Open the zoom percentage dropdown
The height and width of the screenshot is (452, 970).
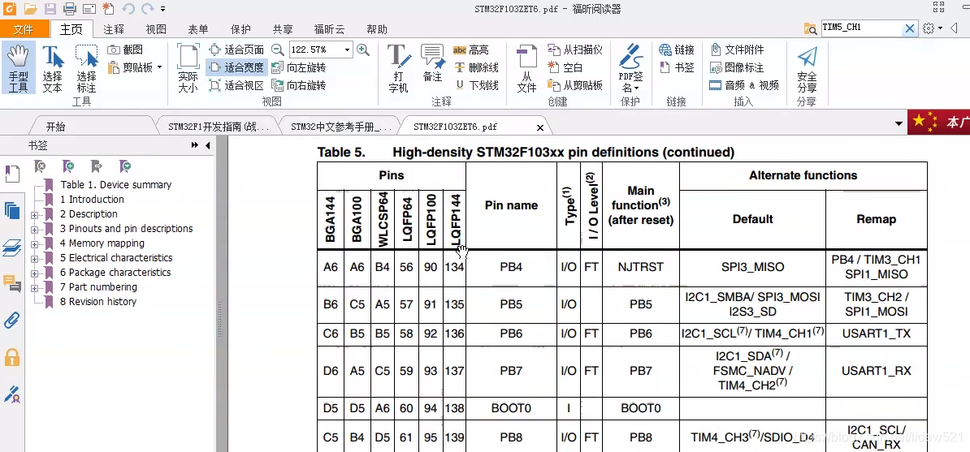347,50
